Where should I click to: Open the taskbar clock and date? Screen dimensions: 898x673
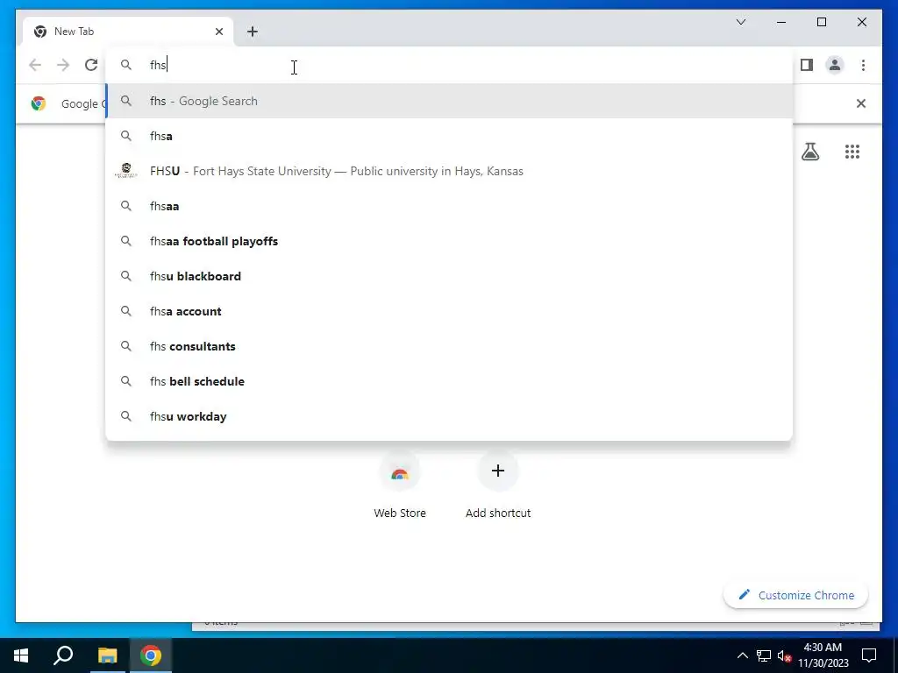point(823,655)
